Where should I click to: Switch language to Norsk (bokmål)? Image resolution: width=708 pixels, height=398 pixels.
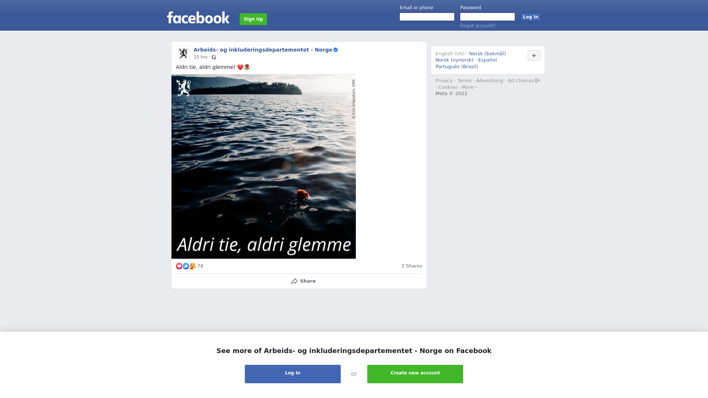tap(487, 54)
